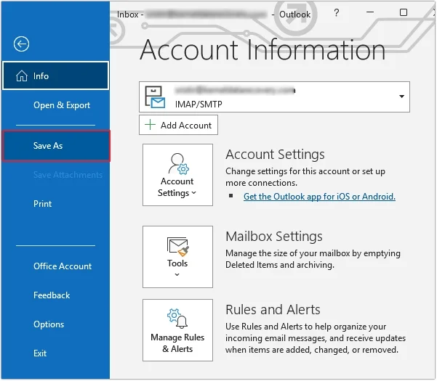Follow the Get the Outlook app link
Screen dimensions: 437x381
pos(319,197)
